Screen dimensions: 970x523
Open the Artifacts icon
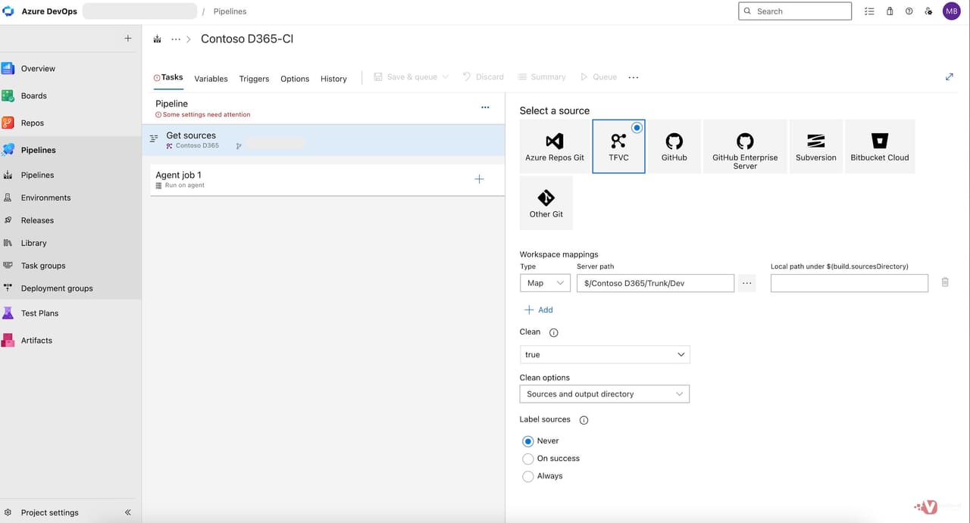[8, 340]
